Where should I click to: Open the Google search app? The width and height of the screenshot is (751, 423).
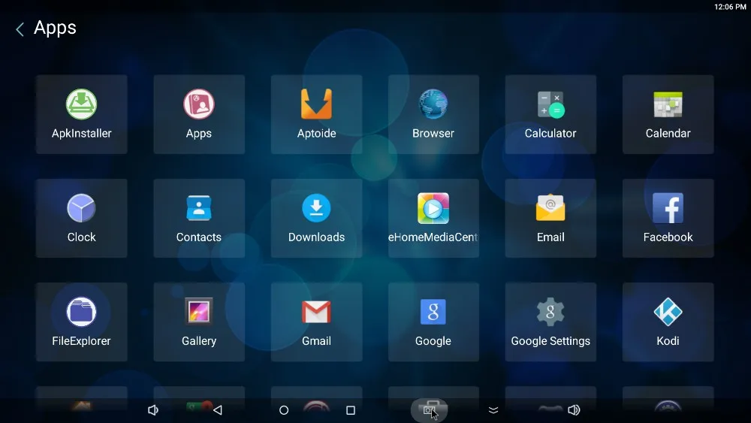[x=433, y=322]
